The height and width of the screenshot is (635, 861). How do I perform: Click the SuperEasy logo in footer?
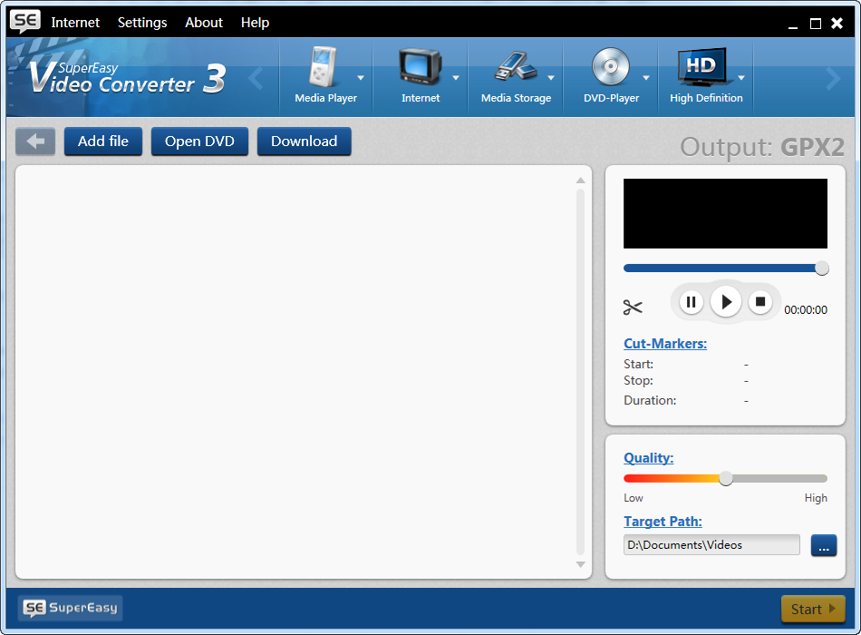point(71,608)
